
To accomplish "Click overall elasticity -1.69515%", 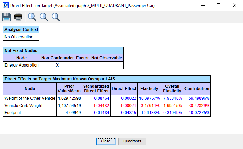I will tap(172, 106).
